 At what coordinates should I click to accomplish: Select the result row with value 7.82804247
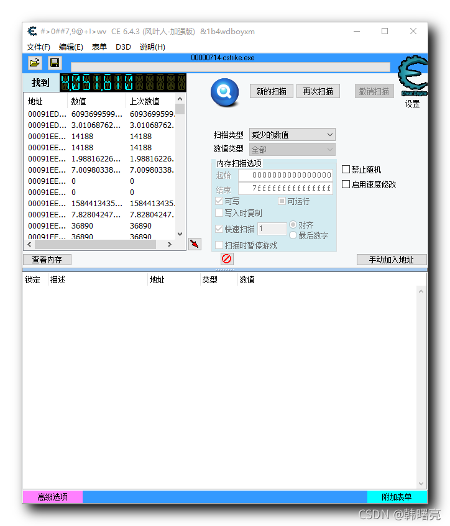pyautogui.click(x=101, y=215)
